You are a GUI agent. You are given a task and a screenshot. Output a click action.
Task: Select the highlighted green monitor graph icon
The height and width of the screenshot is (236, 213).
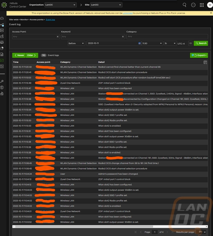click(x=2, y=60)
